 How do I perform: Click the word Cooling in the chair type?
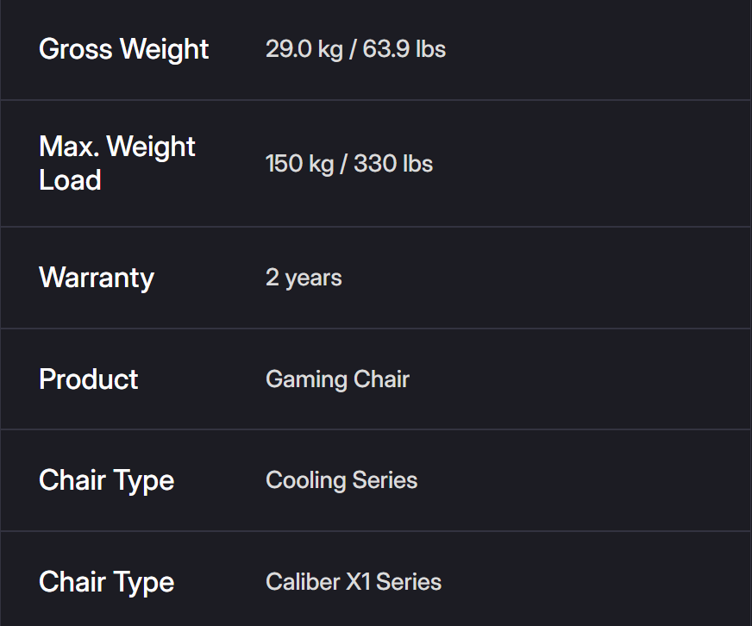pos(298,480)
